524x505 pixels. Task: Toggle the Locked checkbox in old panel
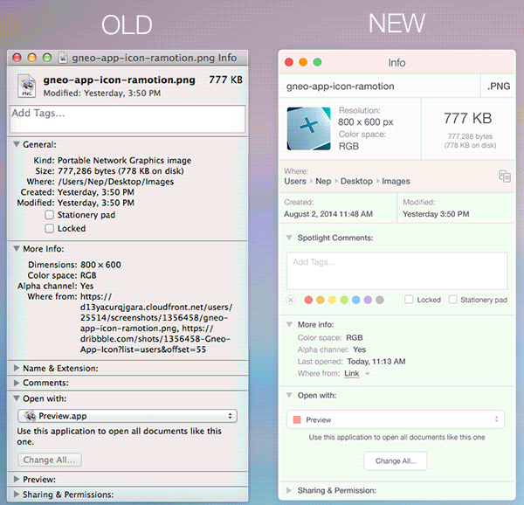50,228
